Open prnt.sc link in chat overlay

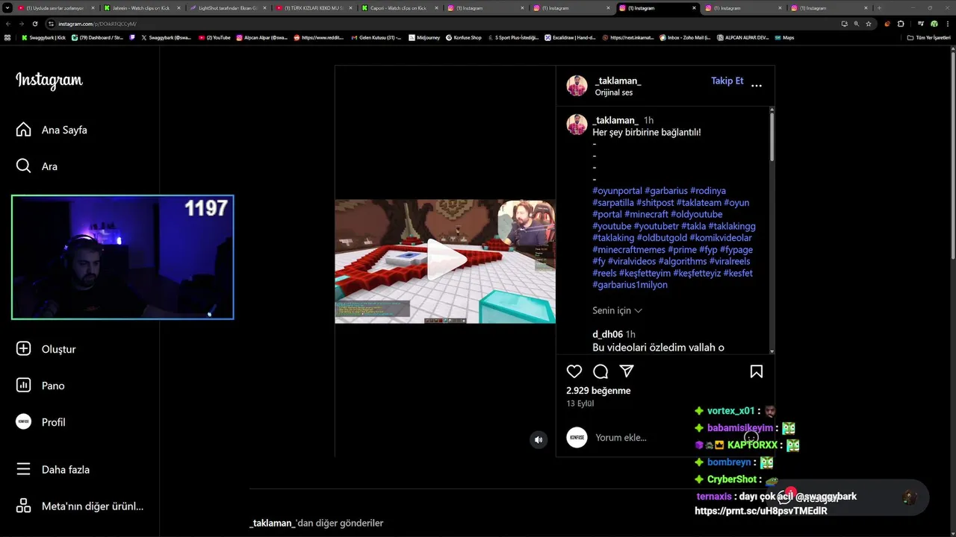click(x=760, y=511)
